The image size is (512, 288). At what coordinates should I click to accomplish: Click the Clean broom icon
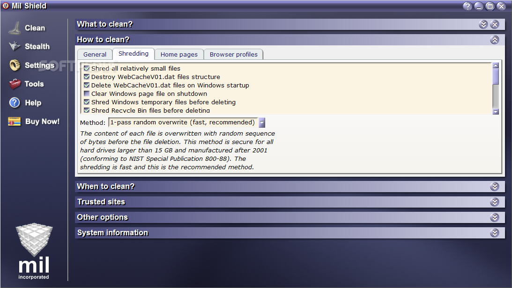[x=15, y=28]
